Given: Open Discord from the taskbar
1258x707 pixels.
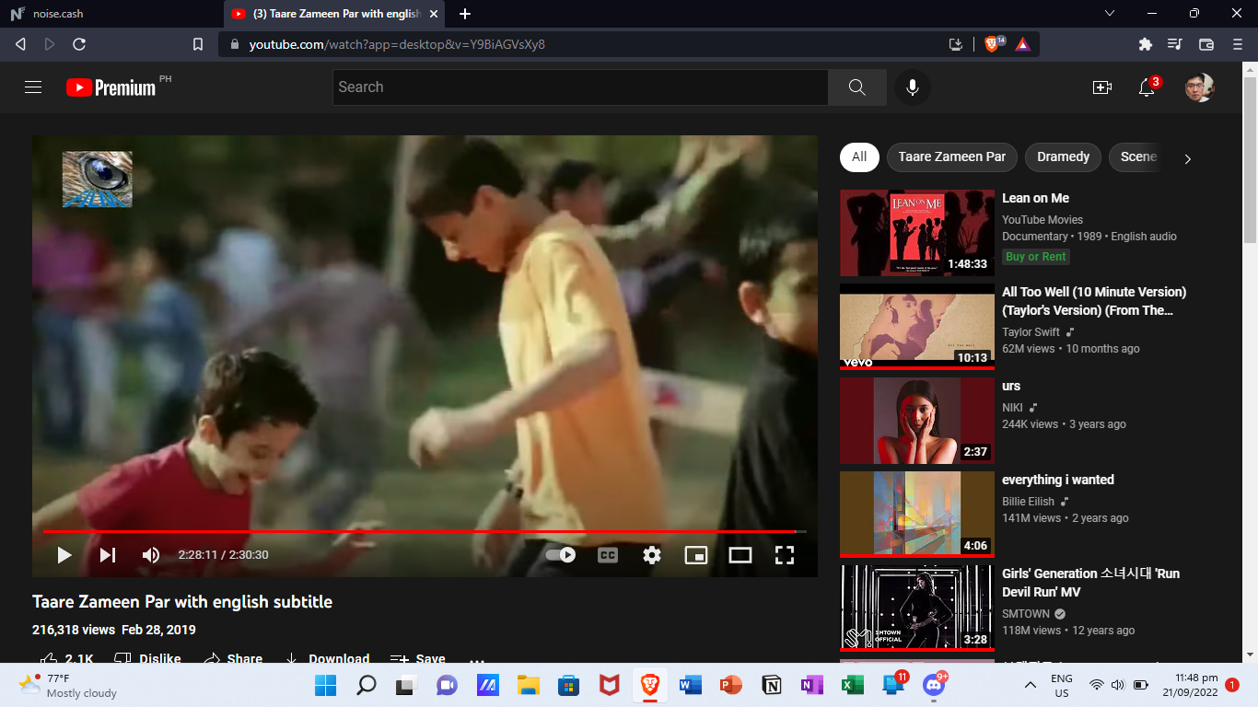Looking at the screenshot, I should (x=934, y=685).
